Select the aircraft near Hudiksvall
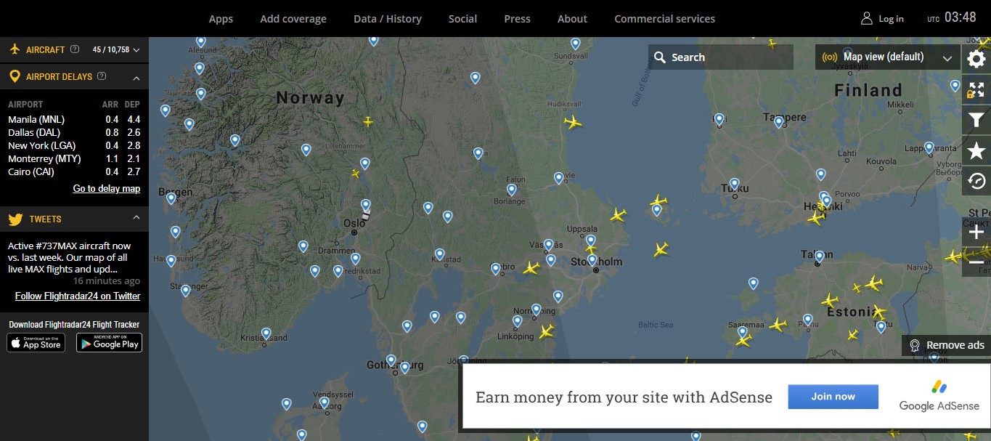Image resolution: width=991 pixels, height=441 pixels. click(x=574, y=122)
